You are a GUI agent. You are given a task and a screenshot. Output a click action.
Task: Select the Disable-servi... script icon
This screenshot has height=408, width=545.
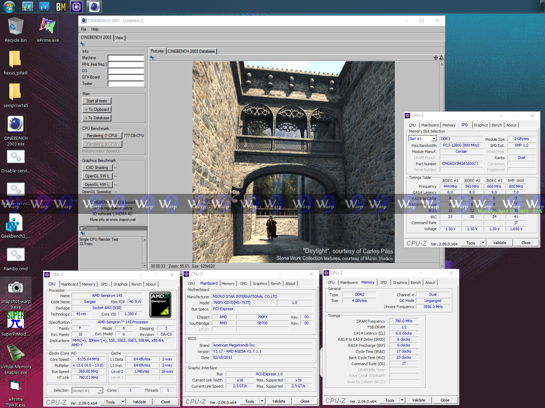(15, 161)
